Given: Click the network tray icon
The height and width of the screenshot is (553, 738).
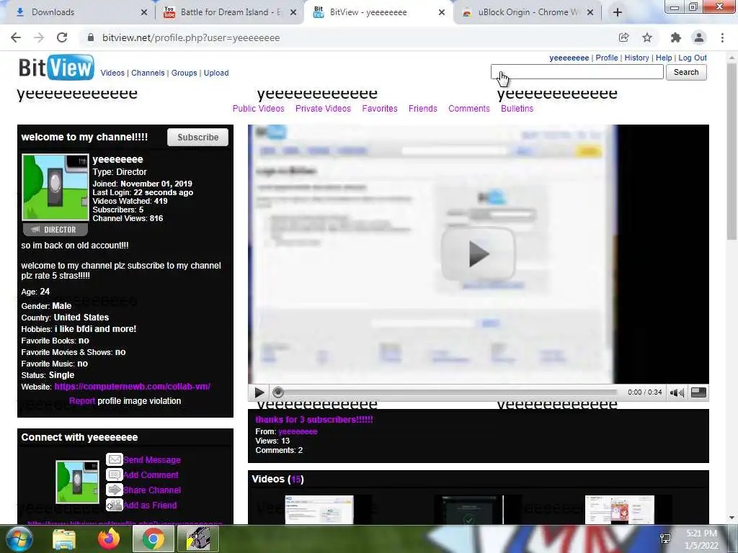Looking at the screenshot, I should [x=665, y=539].
